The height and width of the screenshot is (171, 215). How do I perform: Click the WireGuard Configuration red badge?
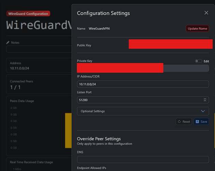[28, 14]
